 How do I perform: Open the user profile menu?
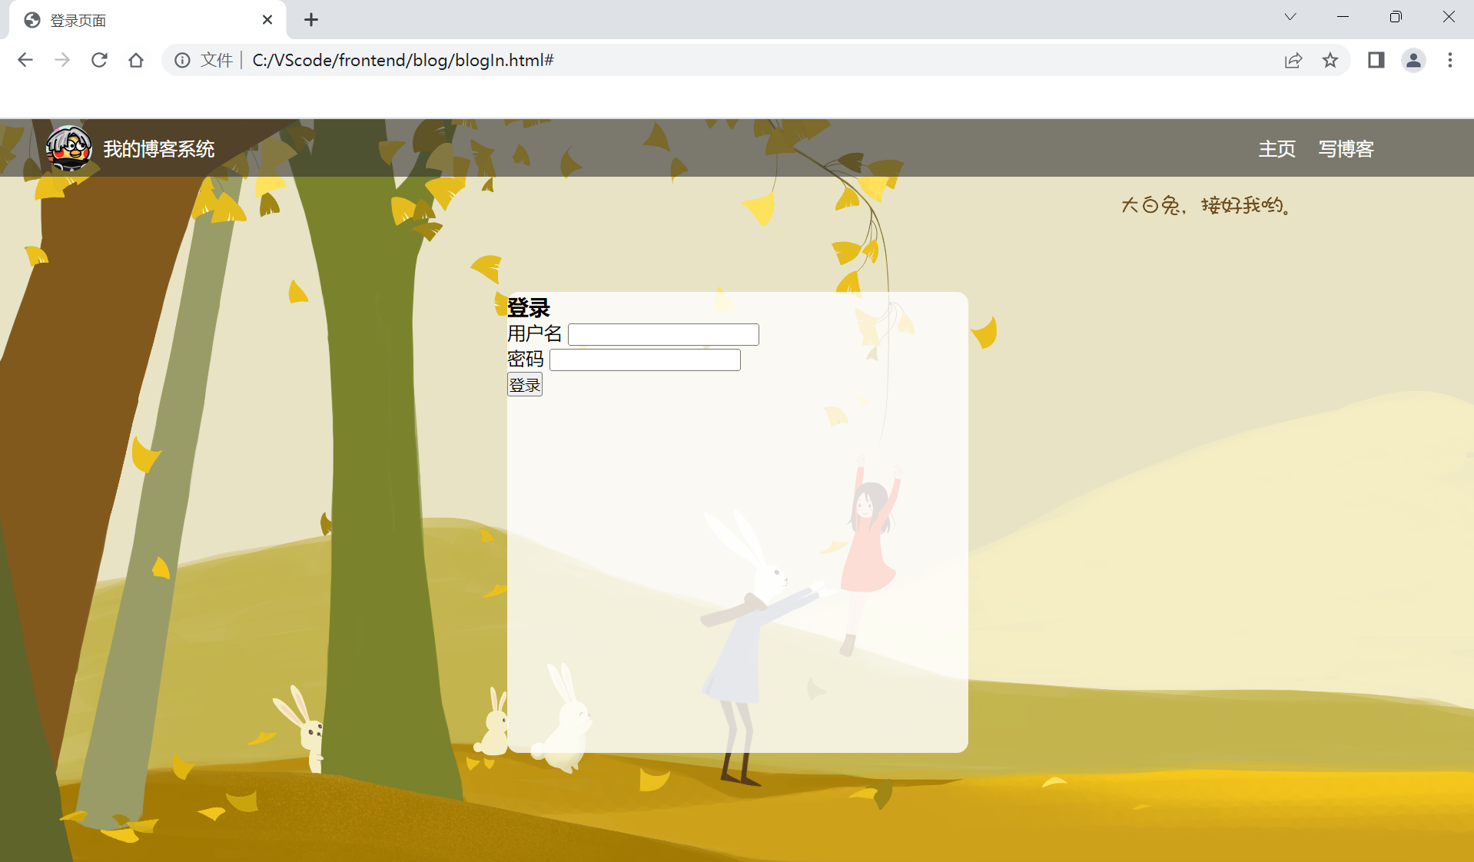(x=1413, y=60)
